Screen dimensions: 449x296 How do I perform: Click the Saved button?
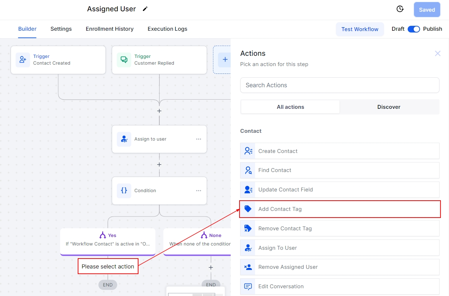click(x=427, y=10)
